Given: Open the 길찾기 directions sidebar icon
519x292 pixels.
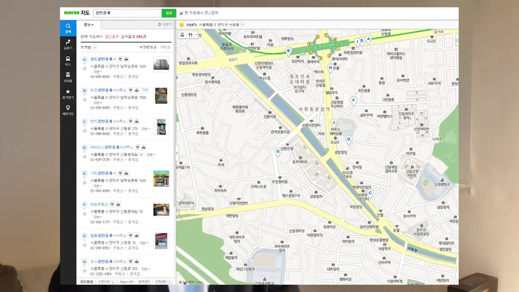Looking at the screenshot, I should 67,44.
